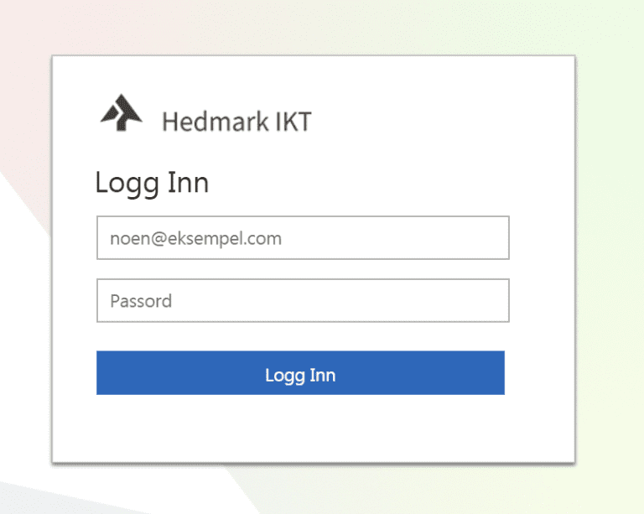Click the Passord placeholder text
The width and height of the screenshot is (644, 514).
point(141,301)
